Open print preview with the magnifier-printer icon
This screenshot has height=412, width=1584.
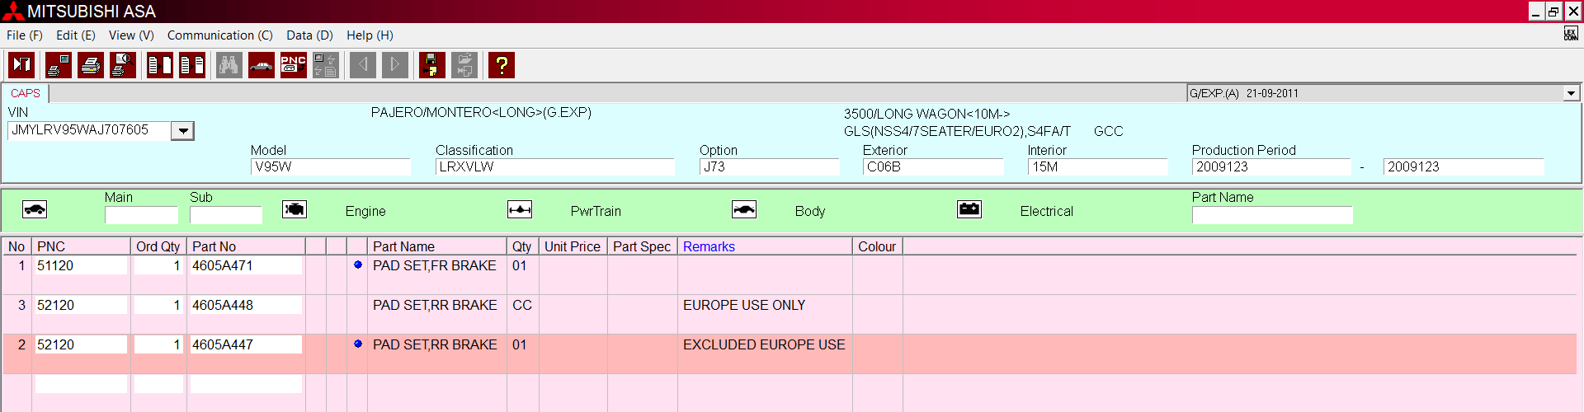(x=123, y=65)
